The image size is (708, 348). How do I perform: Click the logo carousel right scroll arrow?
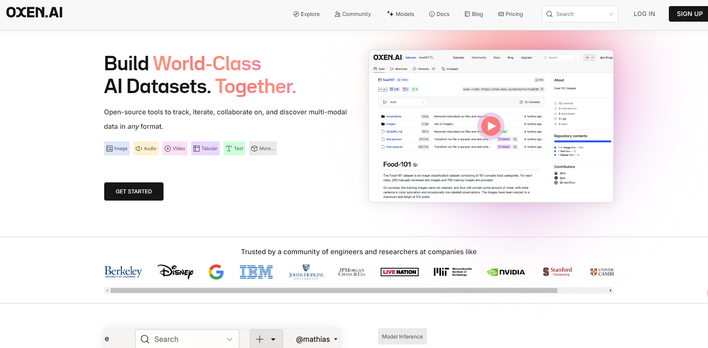(611, 291)
